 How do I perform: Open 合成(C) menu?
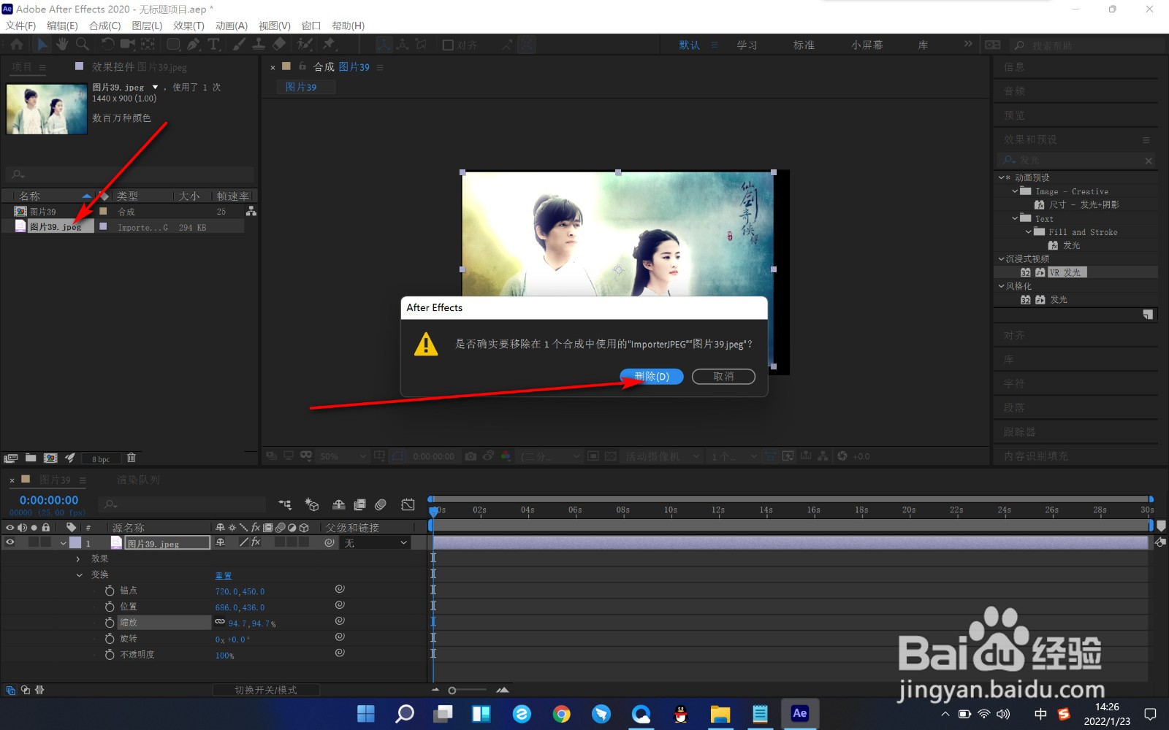104,26
